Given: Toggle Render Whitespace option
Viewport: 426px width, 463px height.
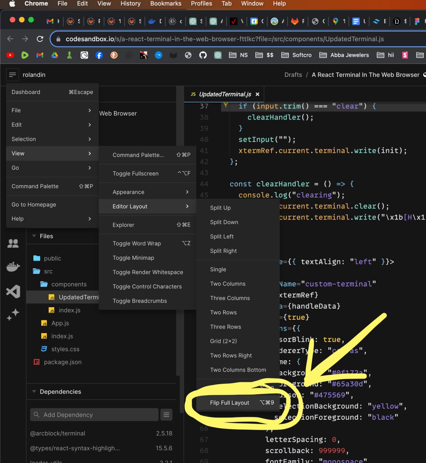Looking at the screenshot, I should (147, 272).
